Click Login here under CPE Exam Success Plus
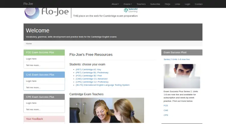Viewport: 226px width, 124px height. coord(44,103)
